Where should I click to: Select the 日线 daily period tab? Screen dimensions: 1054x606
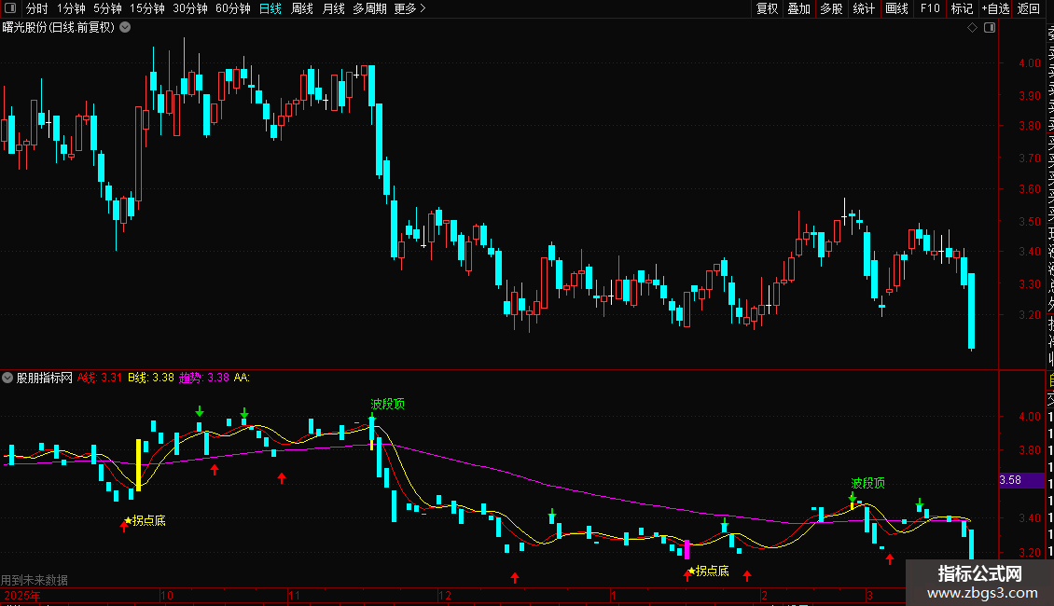(x=270, y=8)
